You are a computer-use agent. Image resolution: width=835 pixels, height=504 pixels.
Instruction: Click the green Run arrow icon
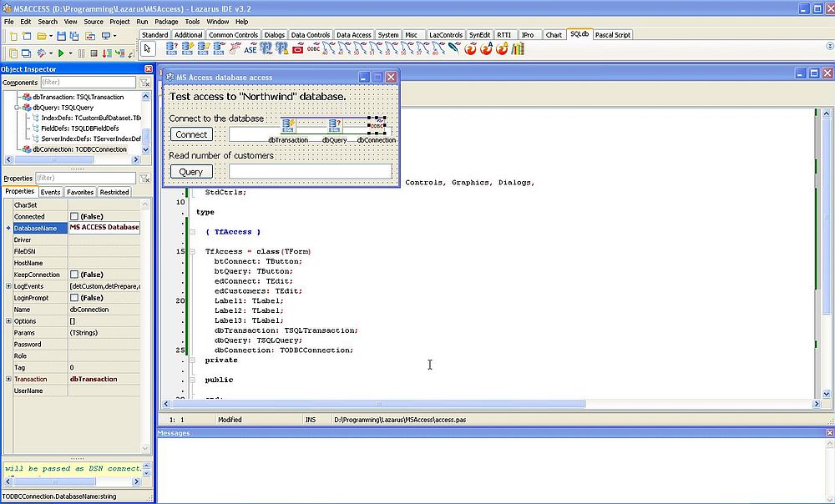pyautogui.click(x=61, y=53)
